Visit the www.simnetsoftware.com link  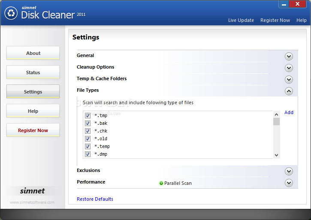pos(32,202)
